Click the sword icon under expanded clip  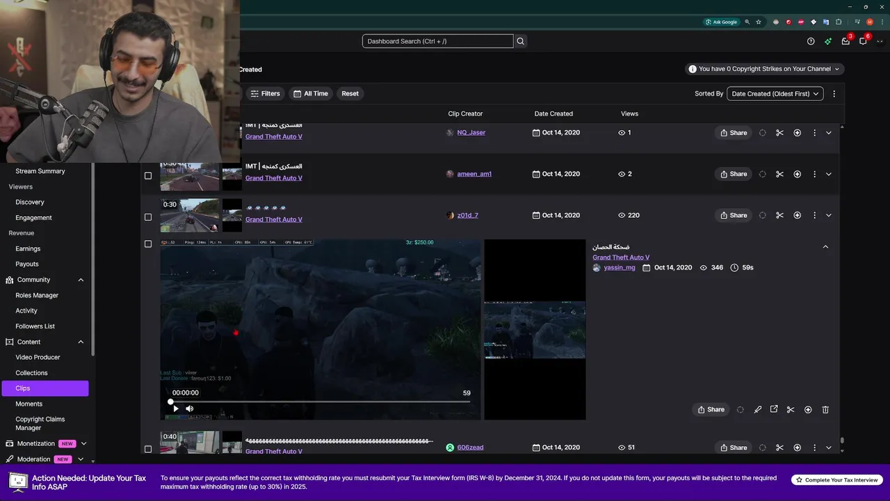[758, 410]
